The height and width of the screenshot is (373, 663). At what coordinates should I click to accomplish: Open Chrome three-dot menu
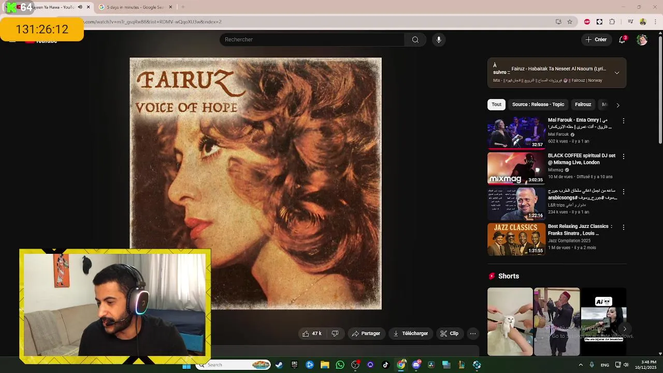[x=656, y=22]
